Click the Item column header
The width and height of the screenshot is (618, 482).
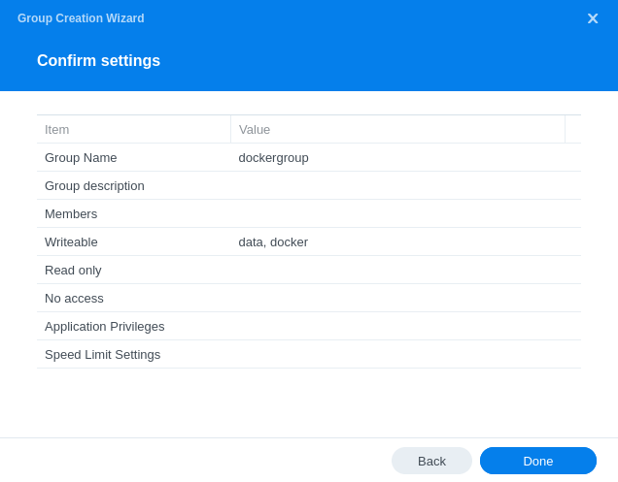134,129
